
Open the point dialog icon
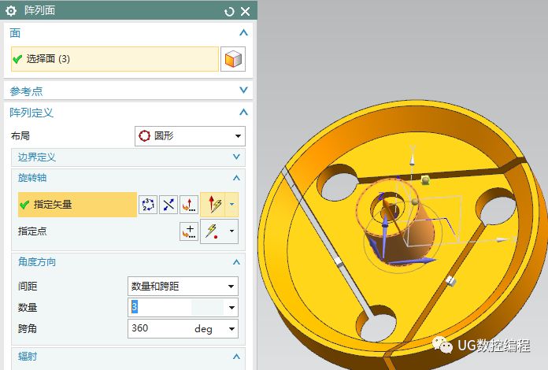tap(189, 231)
